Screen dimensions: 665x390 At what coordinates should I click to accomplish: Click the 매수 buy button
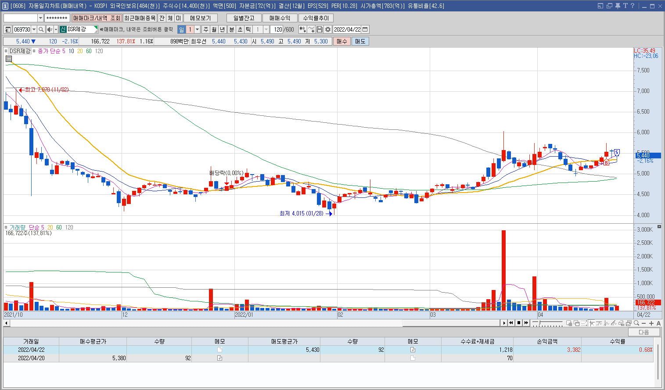(342, 41)
